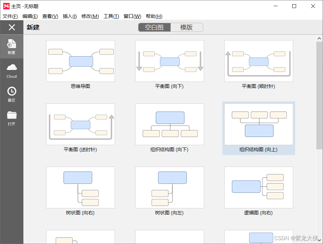Open the 修改(M) menu
The height and width of the screenshot is (244, 323).
90,16
